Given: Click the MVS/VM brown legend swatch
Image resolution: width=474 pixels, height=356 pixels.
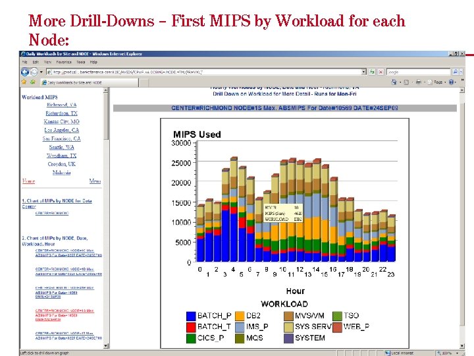Looking at the screenshot, I should tap(288, 316).
